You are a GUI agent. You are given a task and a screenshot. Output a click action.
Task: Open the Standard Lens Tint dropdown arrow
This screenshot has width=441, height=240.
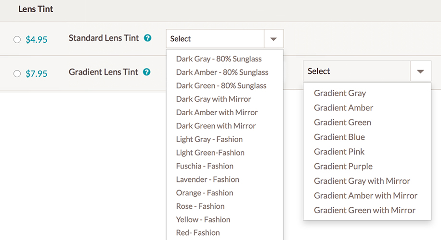click(273, 39)
